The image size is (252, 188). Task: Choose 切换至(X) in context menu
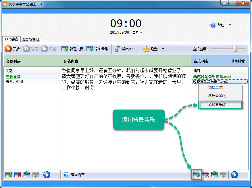(x=220, y=87)
